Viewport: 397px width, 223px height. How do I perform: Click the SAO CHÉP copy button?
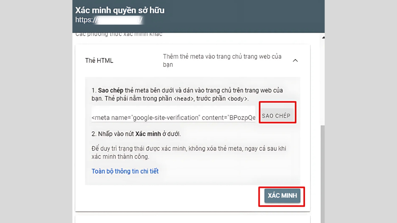coord(276,115)
